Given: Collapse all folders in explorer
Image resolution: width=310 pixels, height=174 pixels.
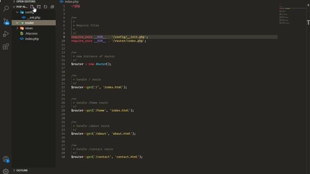Looking at the screenshot, I should (52, 7).
